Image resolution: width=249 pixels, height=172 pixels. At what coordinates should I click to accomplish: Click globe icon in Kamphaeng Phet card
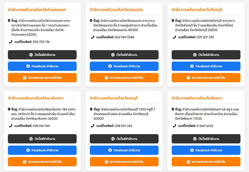pyautogui.click(x=31, y=55)
